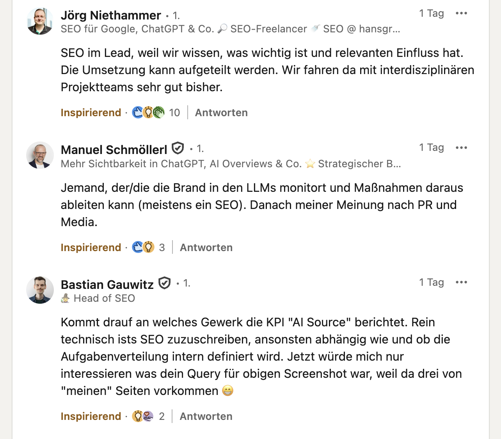Viewport: 501px width, 439px height.
Task: Open Bastian Gauwitz's profile avatar
Action: tap(40, 290)
